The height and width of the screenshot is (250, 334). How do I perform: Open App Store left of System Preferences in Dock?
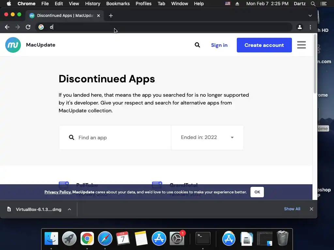[159, 238]
